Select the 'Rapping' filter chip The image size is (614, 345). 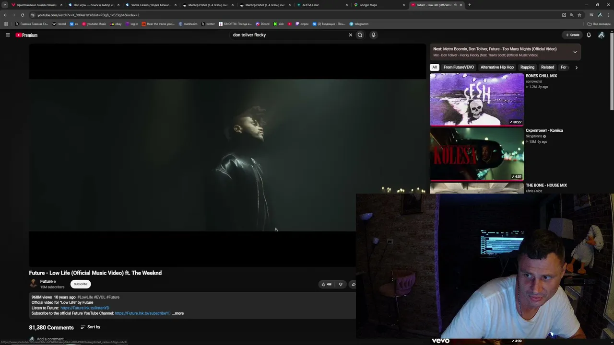point(527,68)
